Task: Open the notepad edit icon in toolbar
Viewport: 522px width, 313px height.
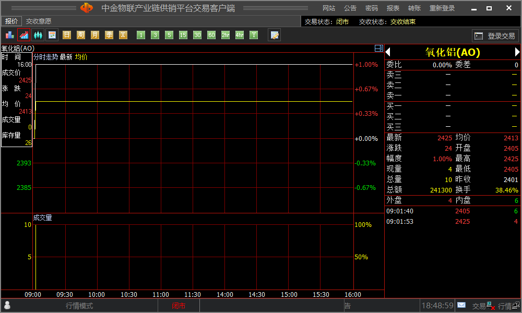Action: point(275,35)
